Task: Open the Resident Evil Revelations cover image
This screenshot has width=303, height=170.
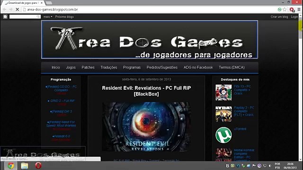Action: click(x=146, y=127)
